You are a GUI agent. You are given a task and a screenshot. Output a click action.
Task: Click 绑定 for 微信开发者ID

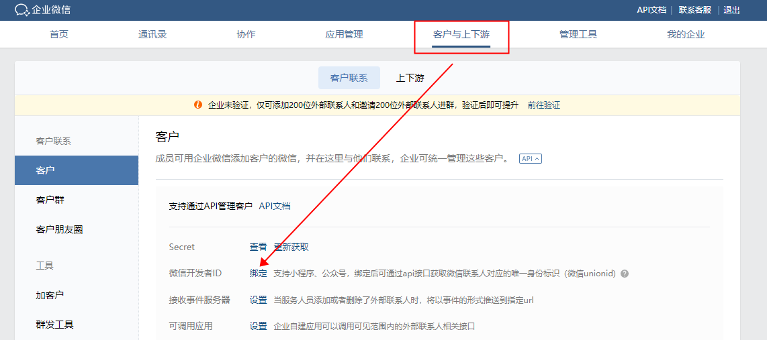click(x=259, y=274)
